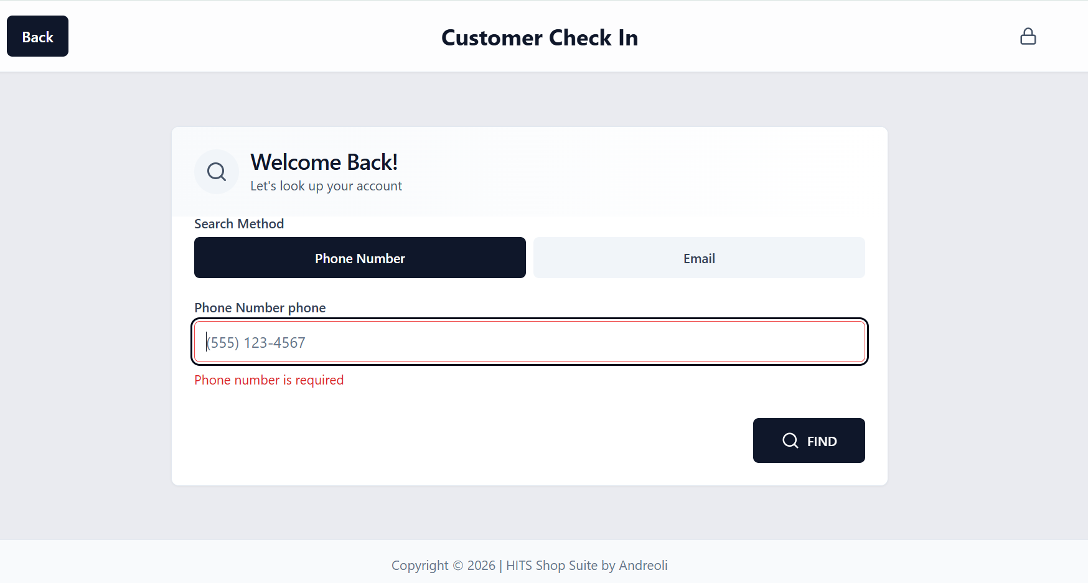Viewport: 1088px width, 583px height.
Task: Switch the search method to Email
Action: pos(699,258)
